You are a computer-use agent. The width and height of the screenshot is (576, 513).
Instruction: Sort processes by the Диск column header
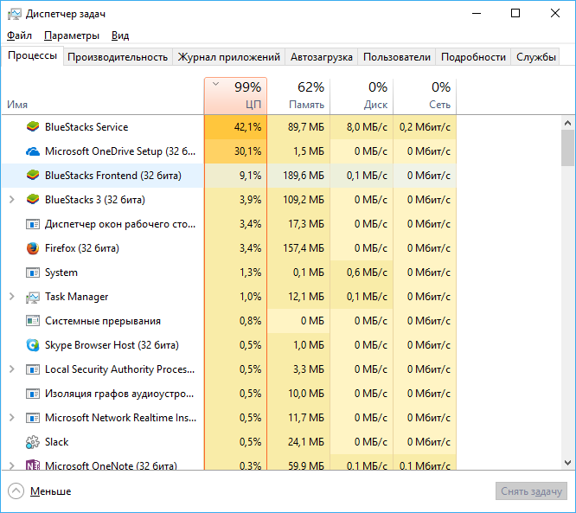[362, 96]
